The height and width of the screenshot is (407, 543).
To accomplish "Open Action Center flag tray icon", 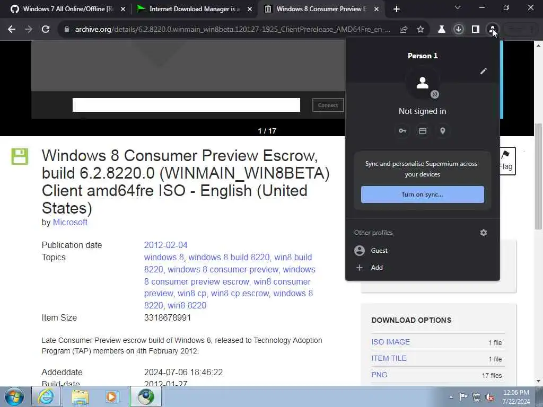I will point(463,397).
